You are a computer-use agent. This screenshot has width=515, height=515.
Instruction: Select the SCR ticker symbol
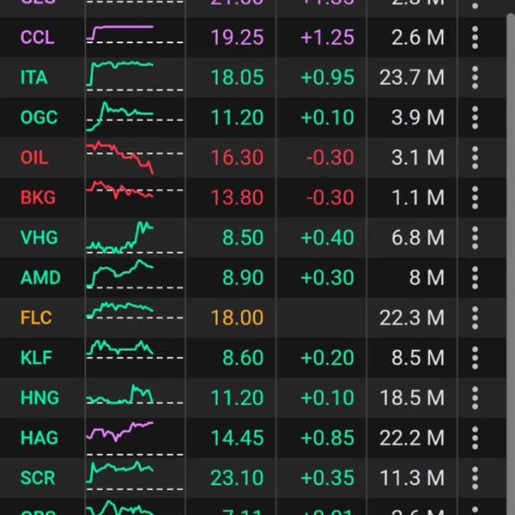(38, 478)
